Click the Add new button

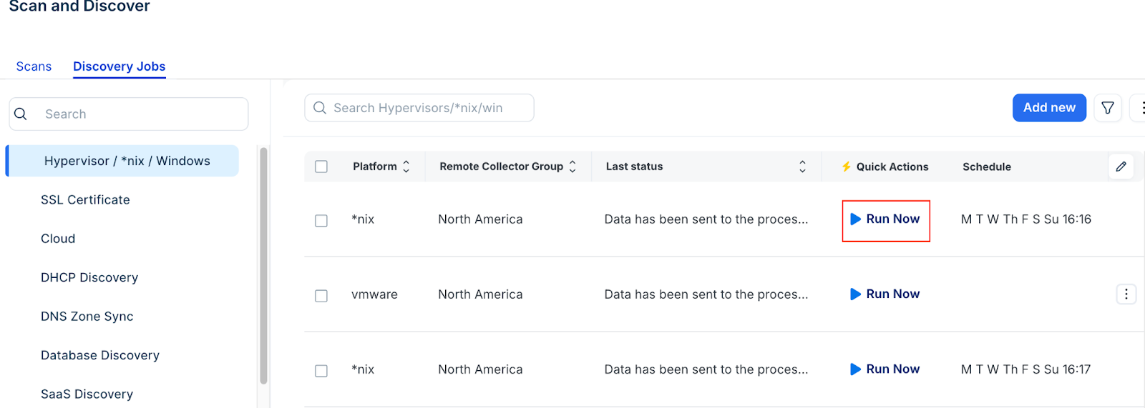click(x=1048, y=108)
